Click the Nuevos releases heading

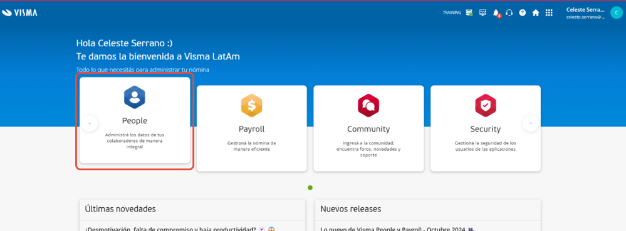point(350,208)
